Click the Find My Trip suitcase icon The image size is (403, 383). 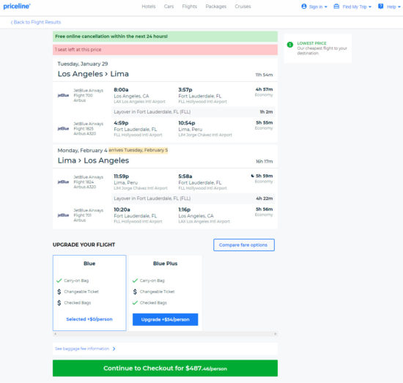coord(336,7)
